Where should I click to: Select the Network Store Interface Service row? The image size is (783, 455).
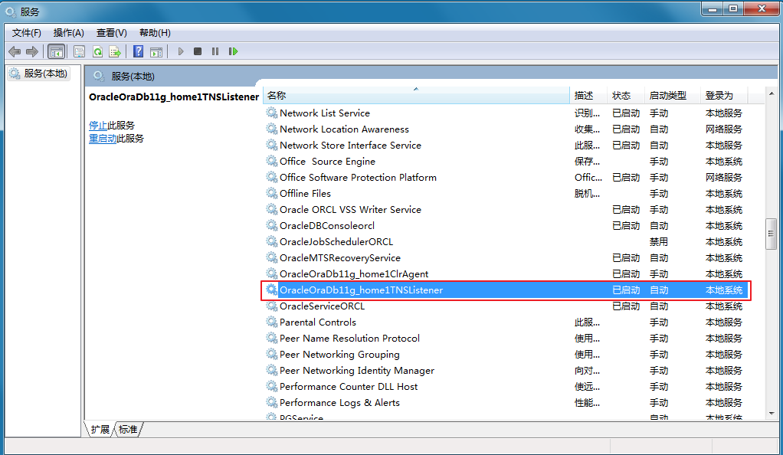pos(506,146)
